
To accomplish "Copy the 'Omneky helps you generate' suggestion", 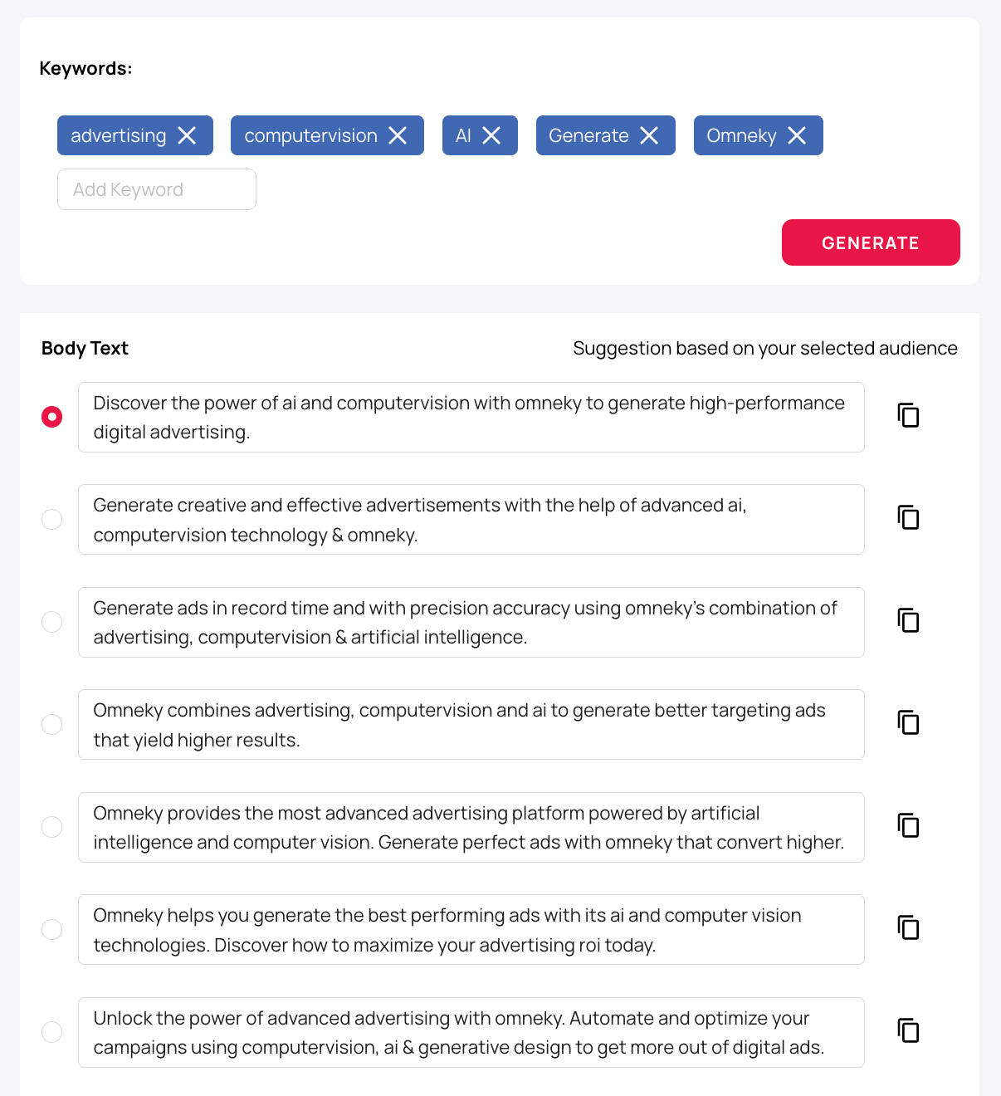I will pyautogui.click(x=909, y=928).
